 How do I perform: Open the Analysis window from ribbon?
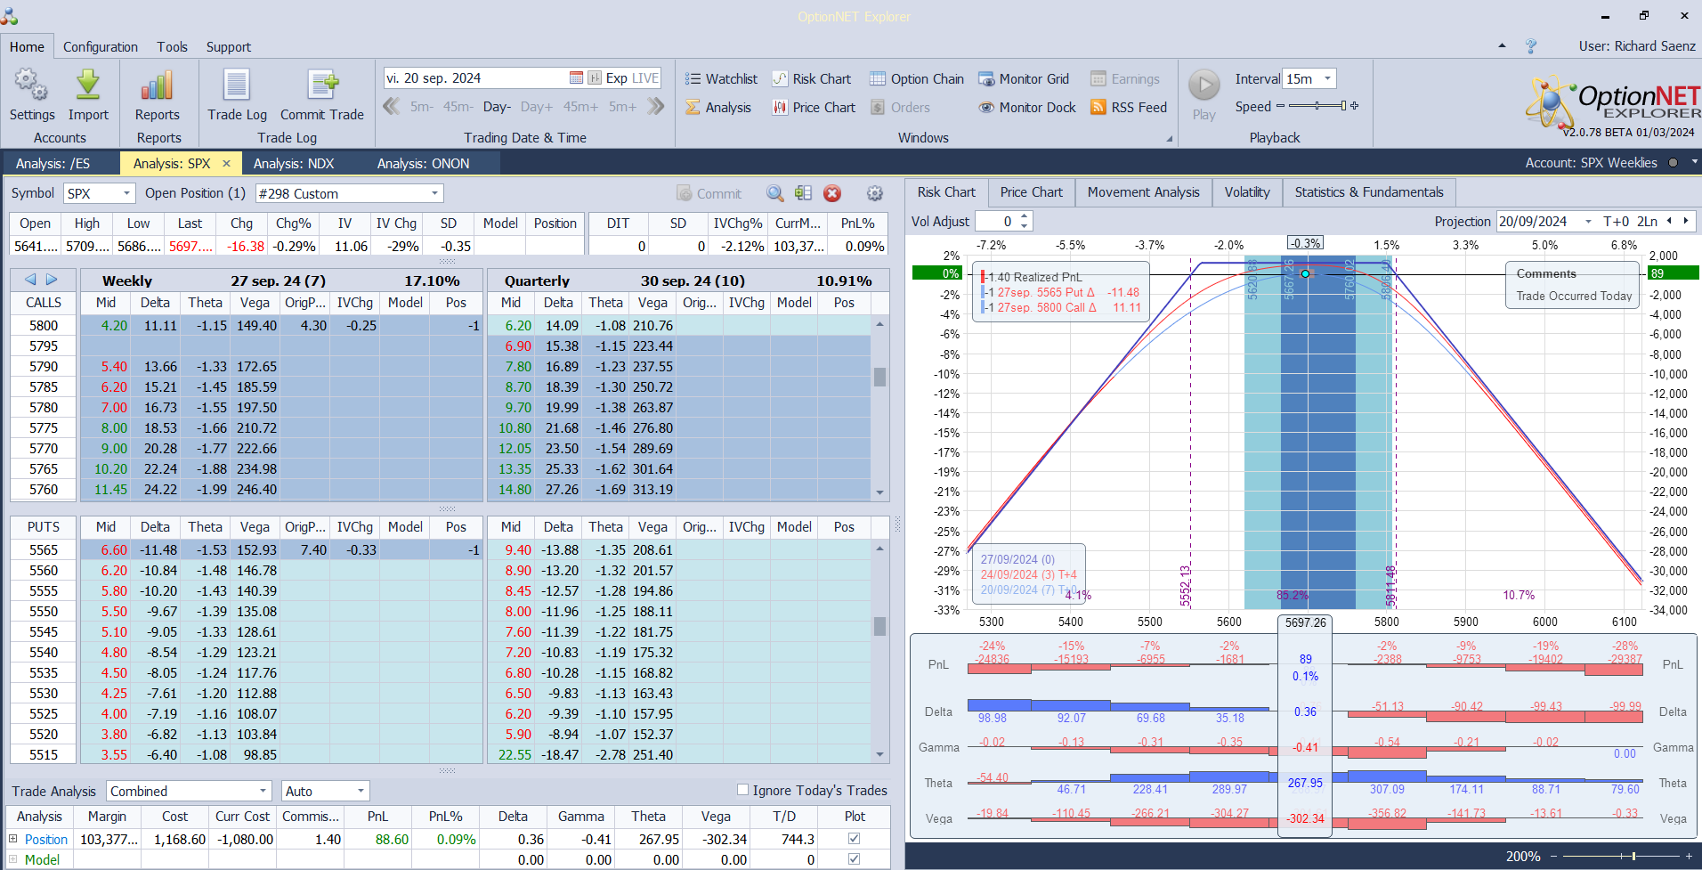[x=718, y=107]
